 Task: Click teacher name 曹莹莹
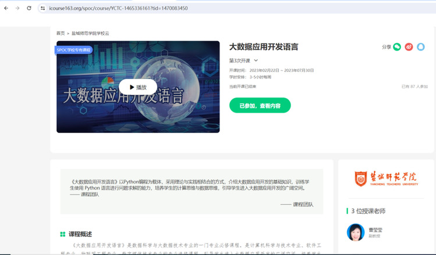[375, 229]
